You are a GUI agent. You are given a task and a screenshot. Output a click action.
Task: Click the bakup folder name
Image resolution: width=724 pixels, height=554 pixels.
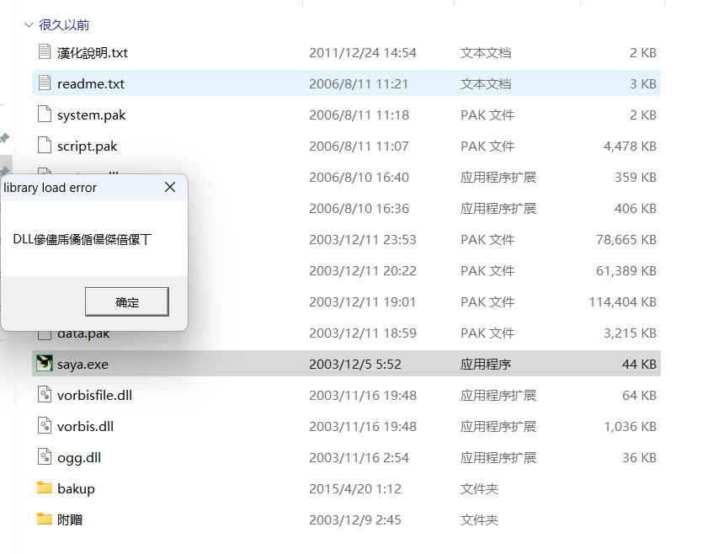tap(76, 489)
